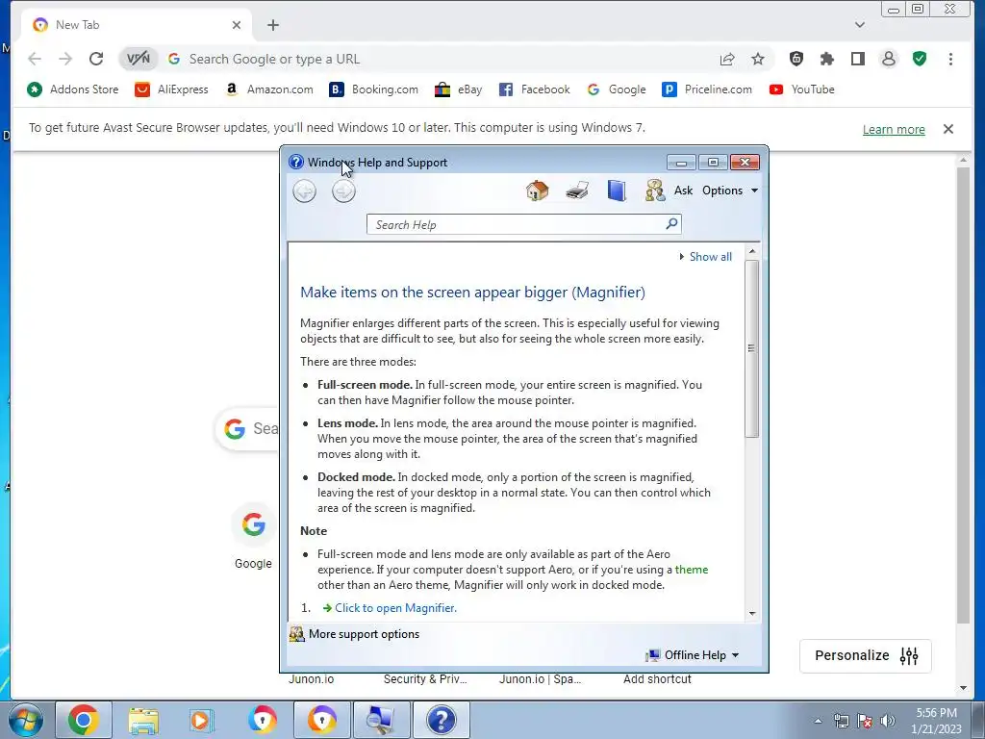985x739 pixels.
Task: Open the profile avatar icon
Action: click(888, 59)
